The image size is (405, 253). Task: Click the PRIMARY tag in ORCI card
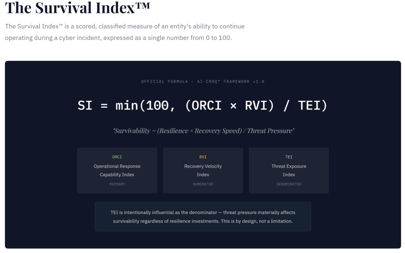point(117,184)
